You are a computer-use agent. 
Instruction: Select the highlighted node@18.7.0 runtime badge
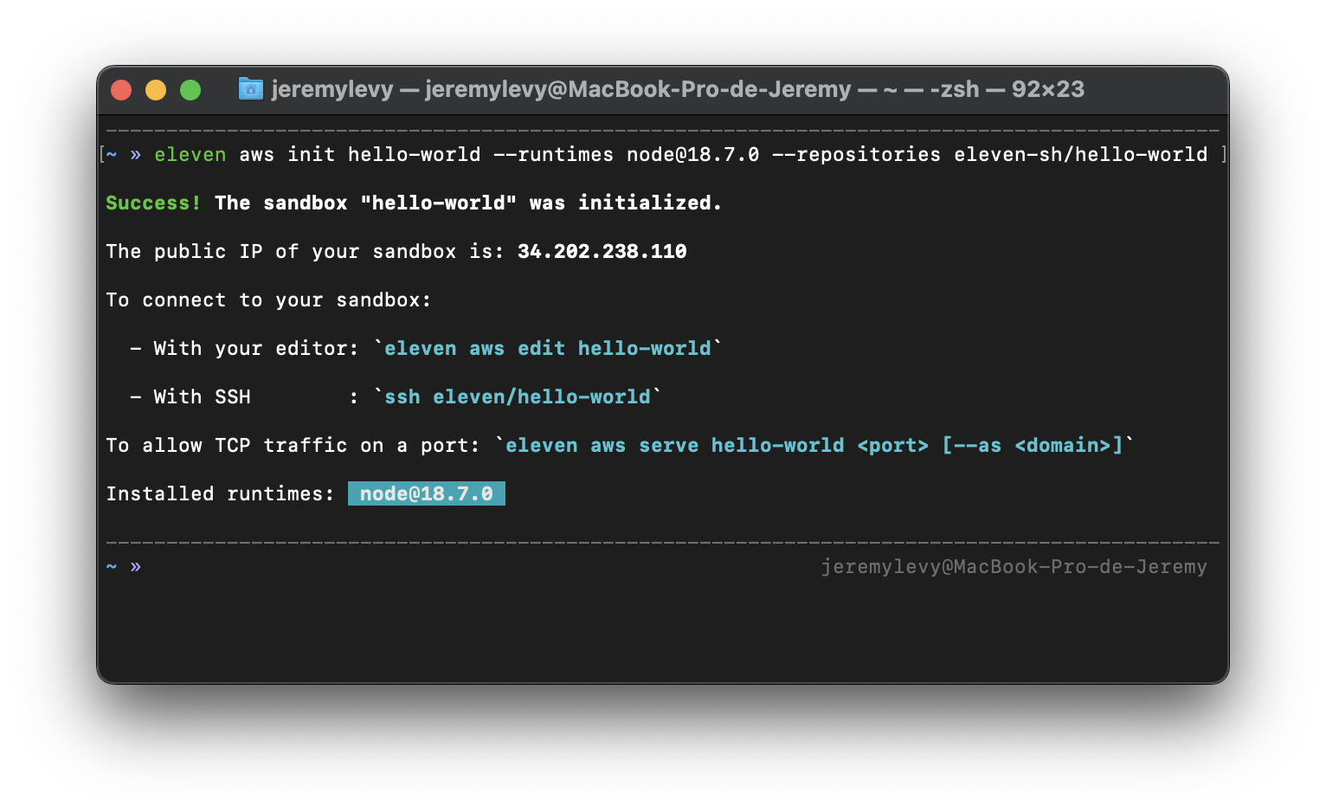coord(426,493)
